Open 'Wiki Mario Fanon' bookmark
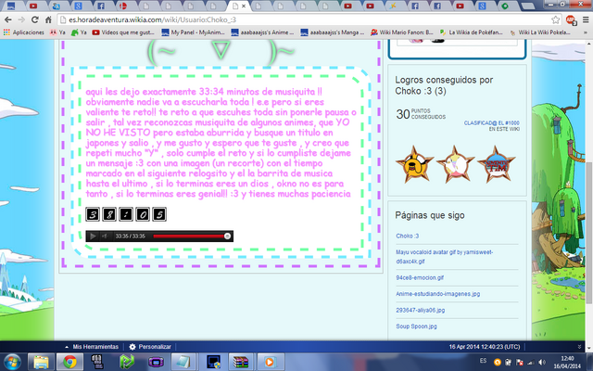 401,32
